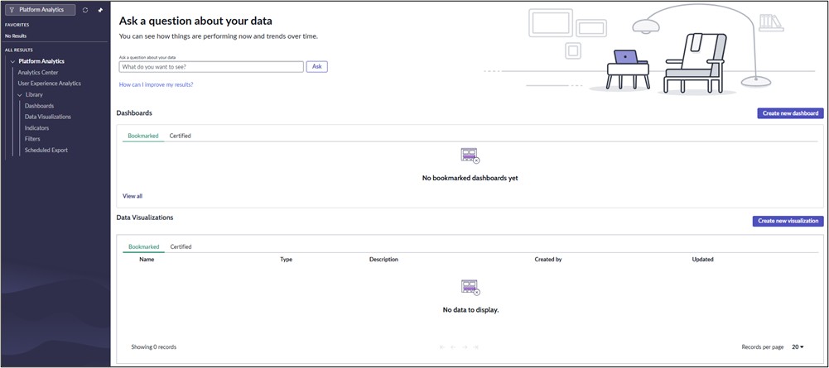The height and width of the screenshot is (368, 829).
Task: Open Scheduled Export in the sidebar
Action: coord(46,150)
